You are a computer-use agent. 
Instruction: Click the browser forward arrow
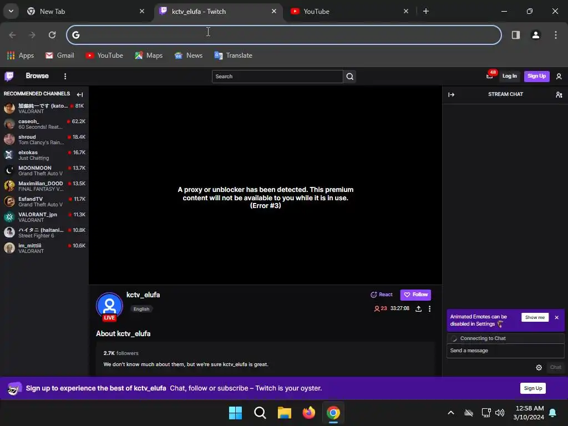tap(32, 35)
